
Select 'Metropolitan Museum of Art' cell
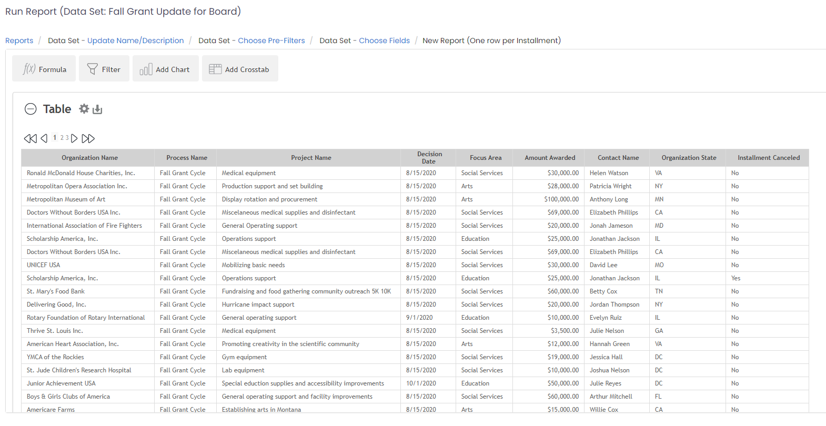(88, 199)
